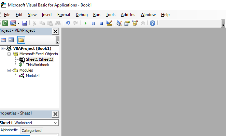Click the Insert UserForm toolbar icon

(x=13, y=23)
